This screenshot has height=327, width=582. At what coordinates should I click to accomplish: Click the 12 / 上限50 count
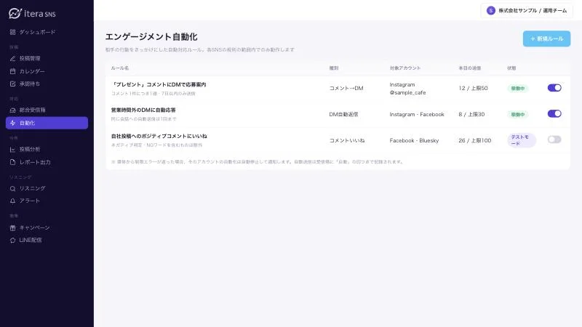(x=473, y=88)
